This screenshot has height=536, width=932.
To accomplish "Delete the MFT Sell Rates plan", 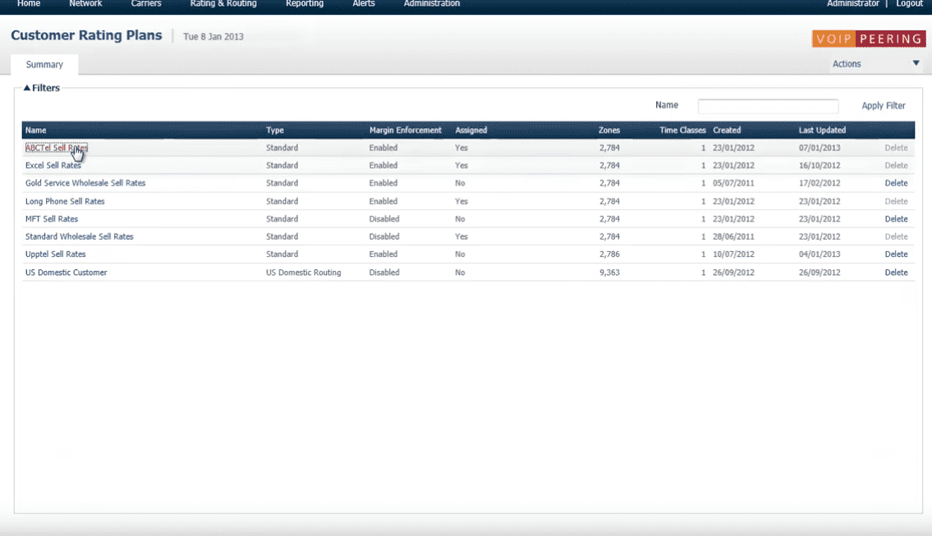I will (896, 219).
